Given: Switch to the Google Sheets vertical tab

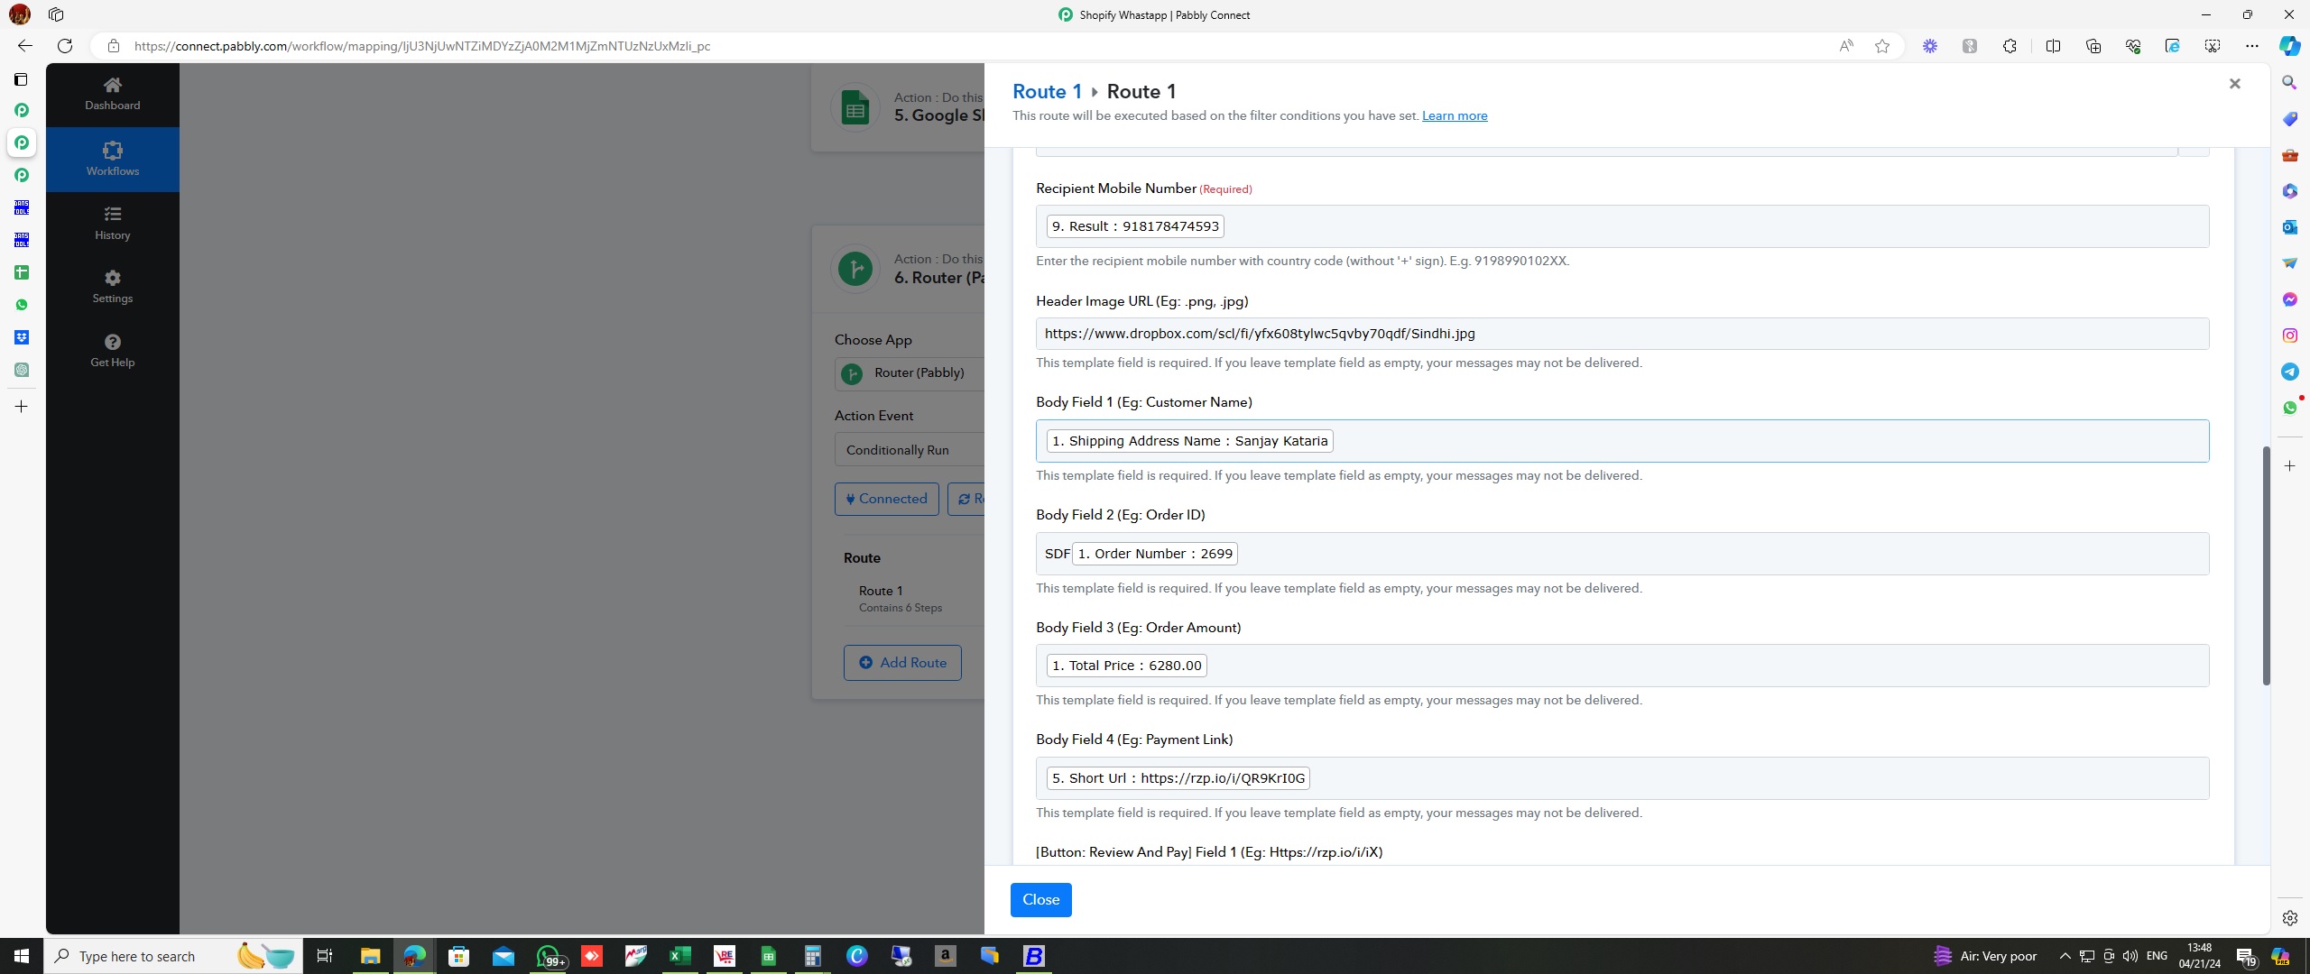Looking at the screenshot, I should click(x=22, y=272).
